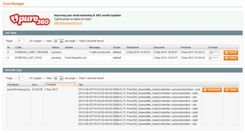Download the pure360-debug.log file
Screen dimensions: 245x133
tap(212, 90)
